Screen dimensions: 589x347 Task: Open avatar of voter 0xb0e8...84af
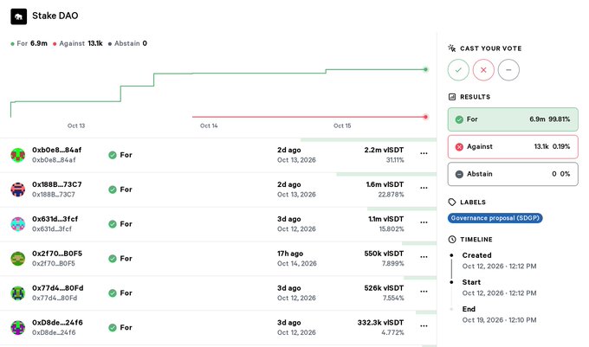pyautogui.click(x=17, y=155)
